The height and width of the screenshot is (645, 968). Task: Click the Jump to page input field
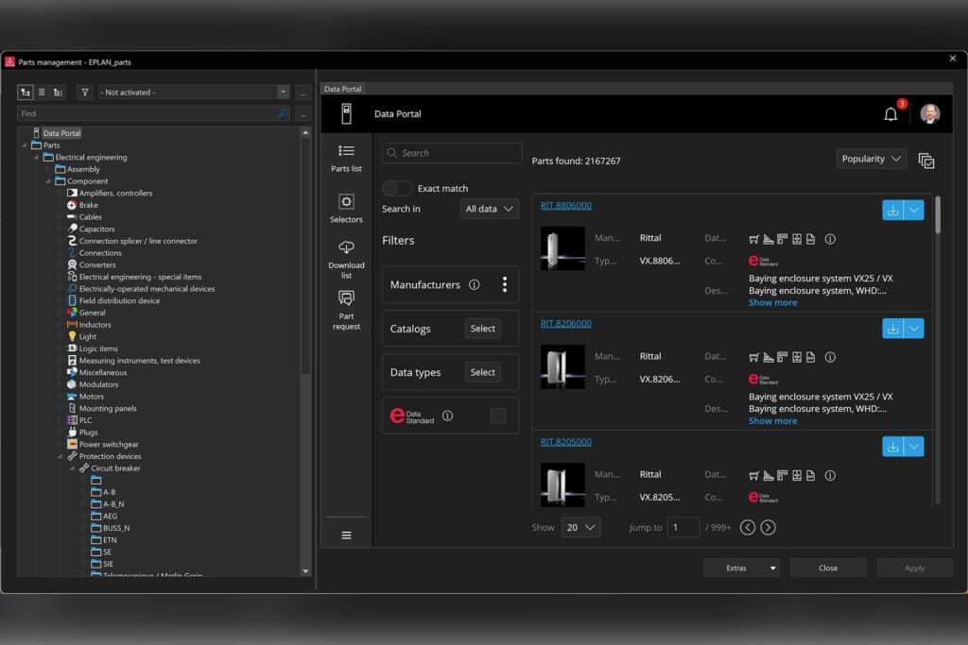pos(683,528)
